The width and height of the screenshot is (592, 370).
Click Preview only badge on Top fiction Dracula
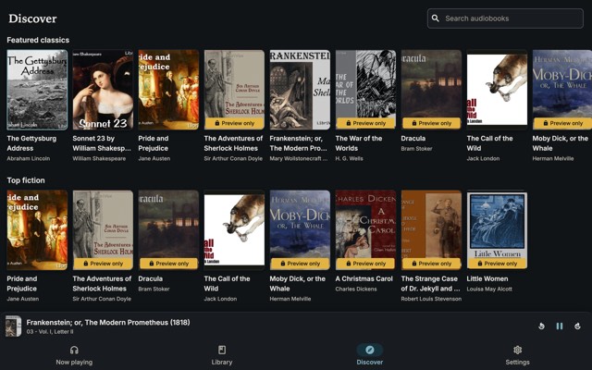coord(168,264)
